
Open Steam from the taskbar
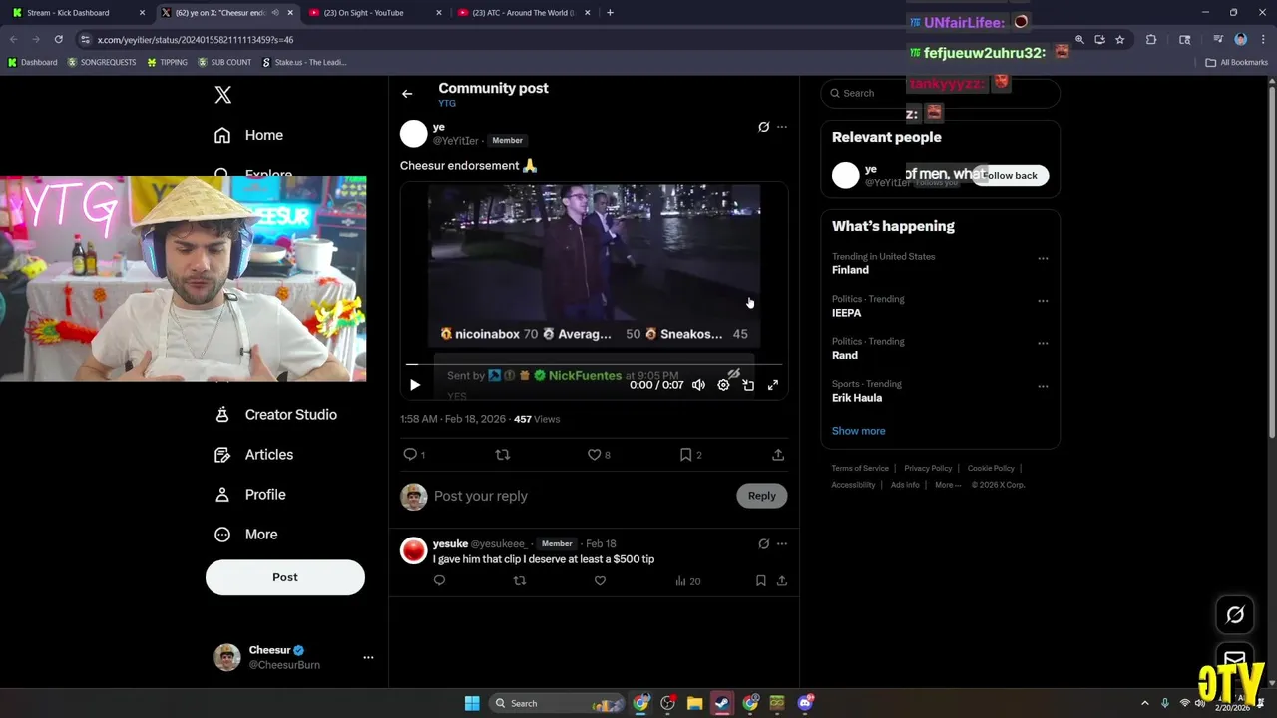tap(722, 703)
